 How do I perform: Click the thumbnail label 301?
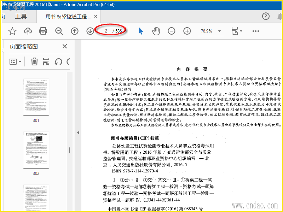[x=36, y=120]
